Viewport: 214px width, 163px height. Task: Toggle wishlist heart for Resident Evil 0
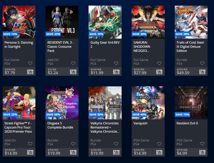coord(202,144)
